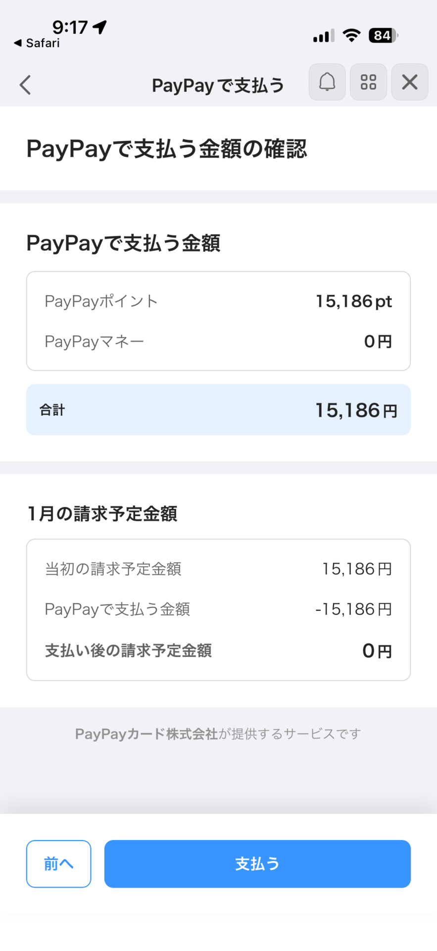
Task: Tap the page heading PayPayで支払う金額の確認
Action: point(167,149)
